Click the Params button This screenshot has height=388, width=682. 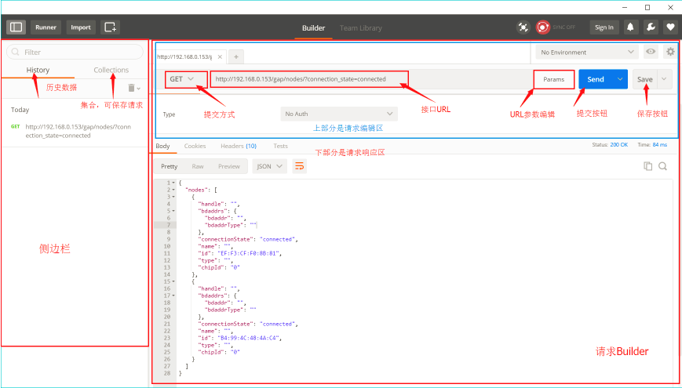[553, 79]
